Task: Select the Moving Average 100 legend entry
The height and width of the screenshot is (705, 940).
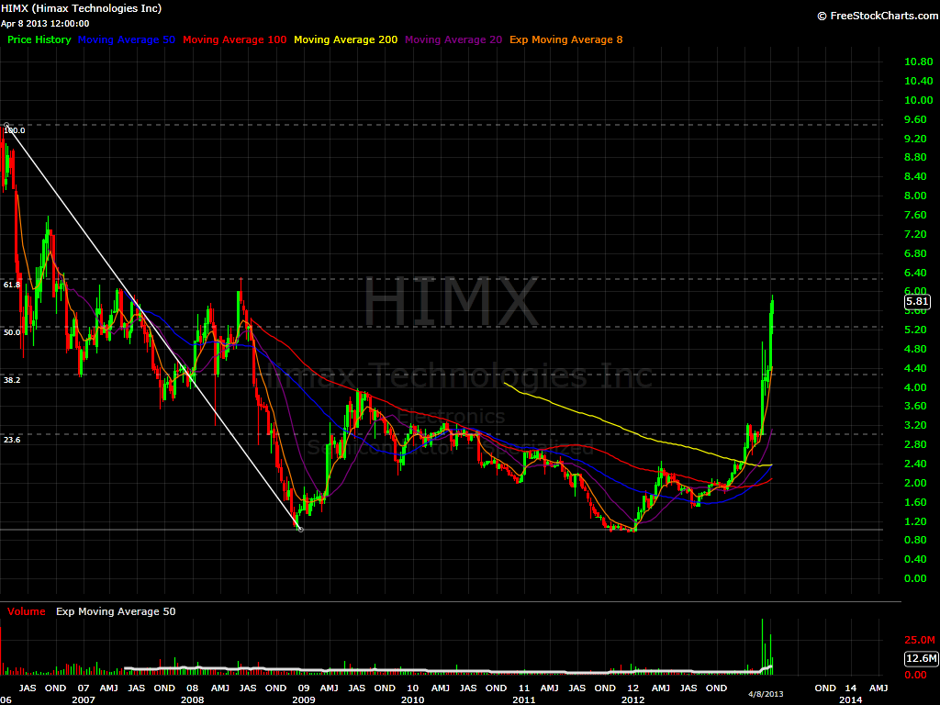Action: point(234,39)
